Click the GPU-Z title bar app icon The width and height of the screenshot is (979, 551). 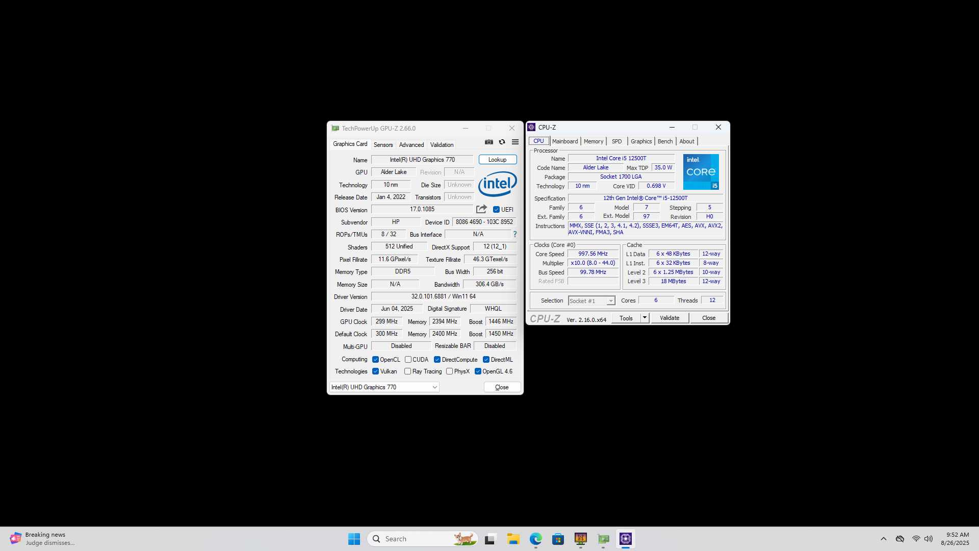point(335,129)
